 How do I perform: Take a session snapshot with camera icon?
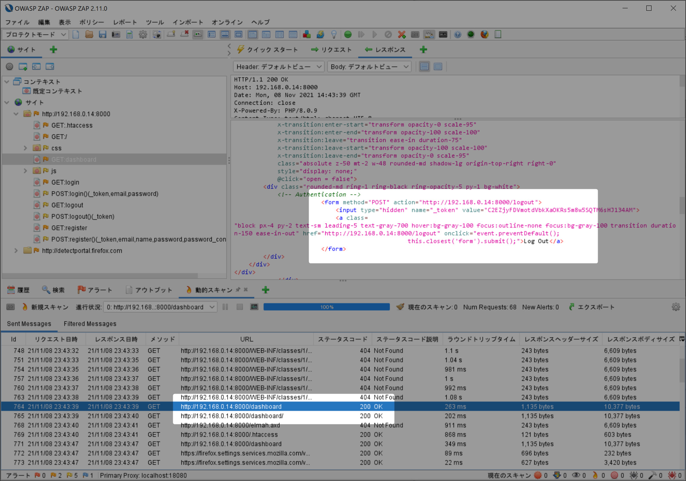click(x=116, y=35)
